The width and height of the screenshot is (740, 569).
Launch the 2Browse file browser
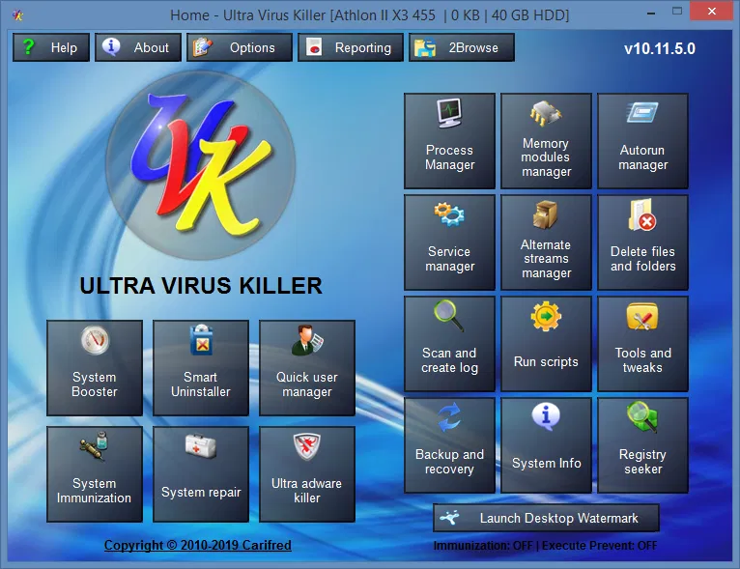461,47
